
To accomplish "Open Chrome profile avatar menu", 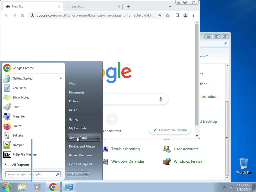I will (185, 15).
